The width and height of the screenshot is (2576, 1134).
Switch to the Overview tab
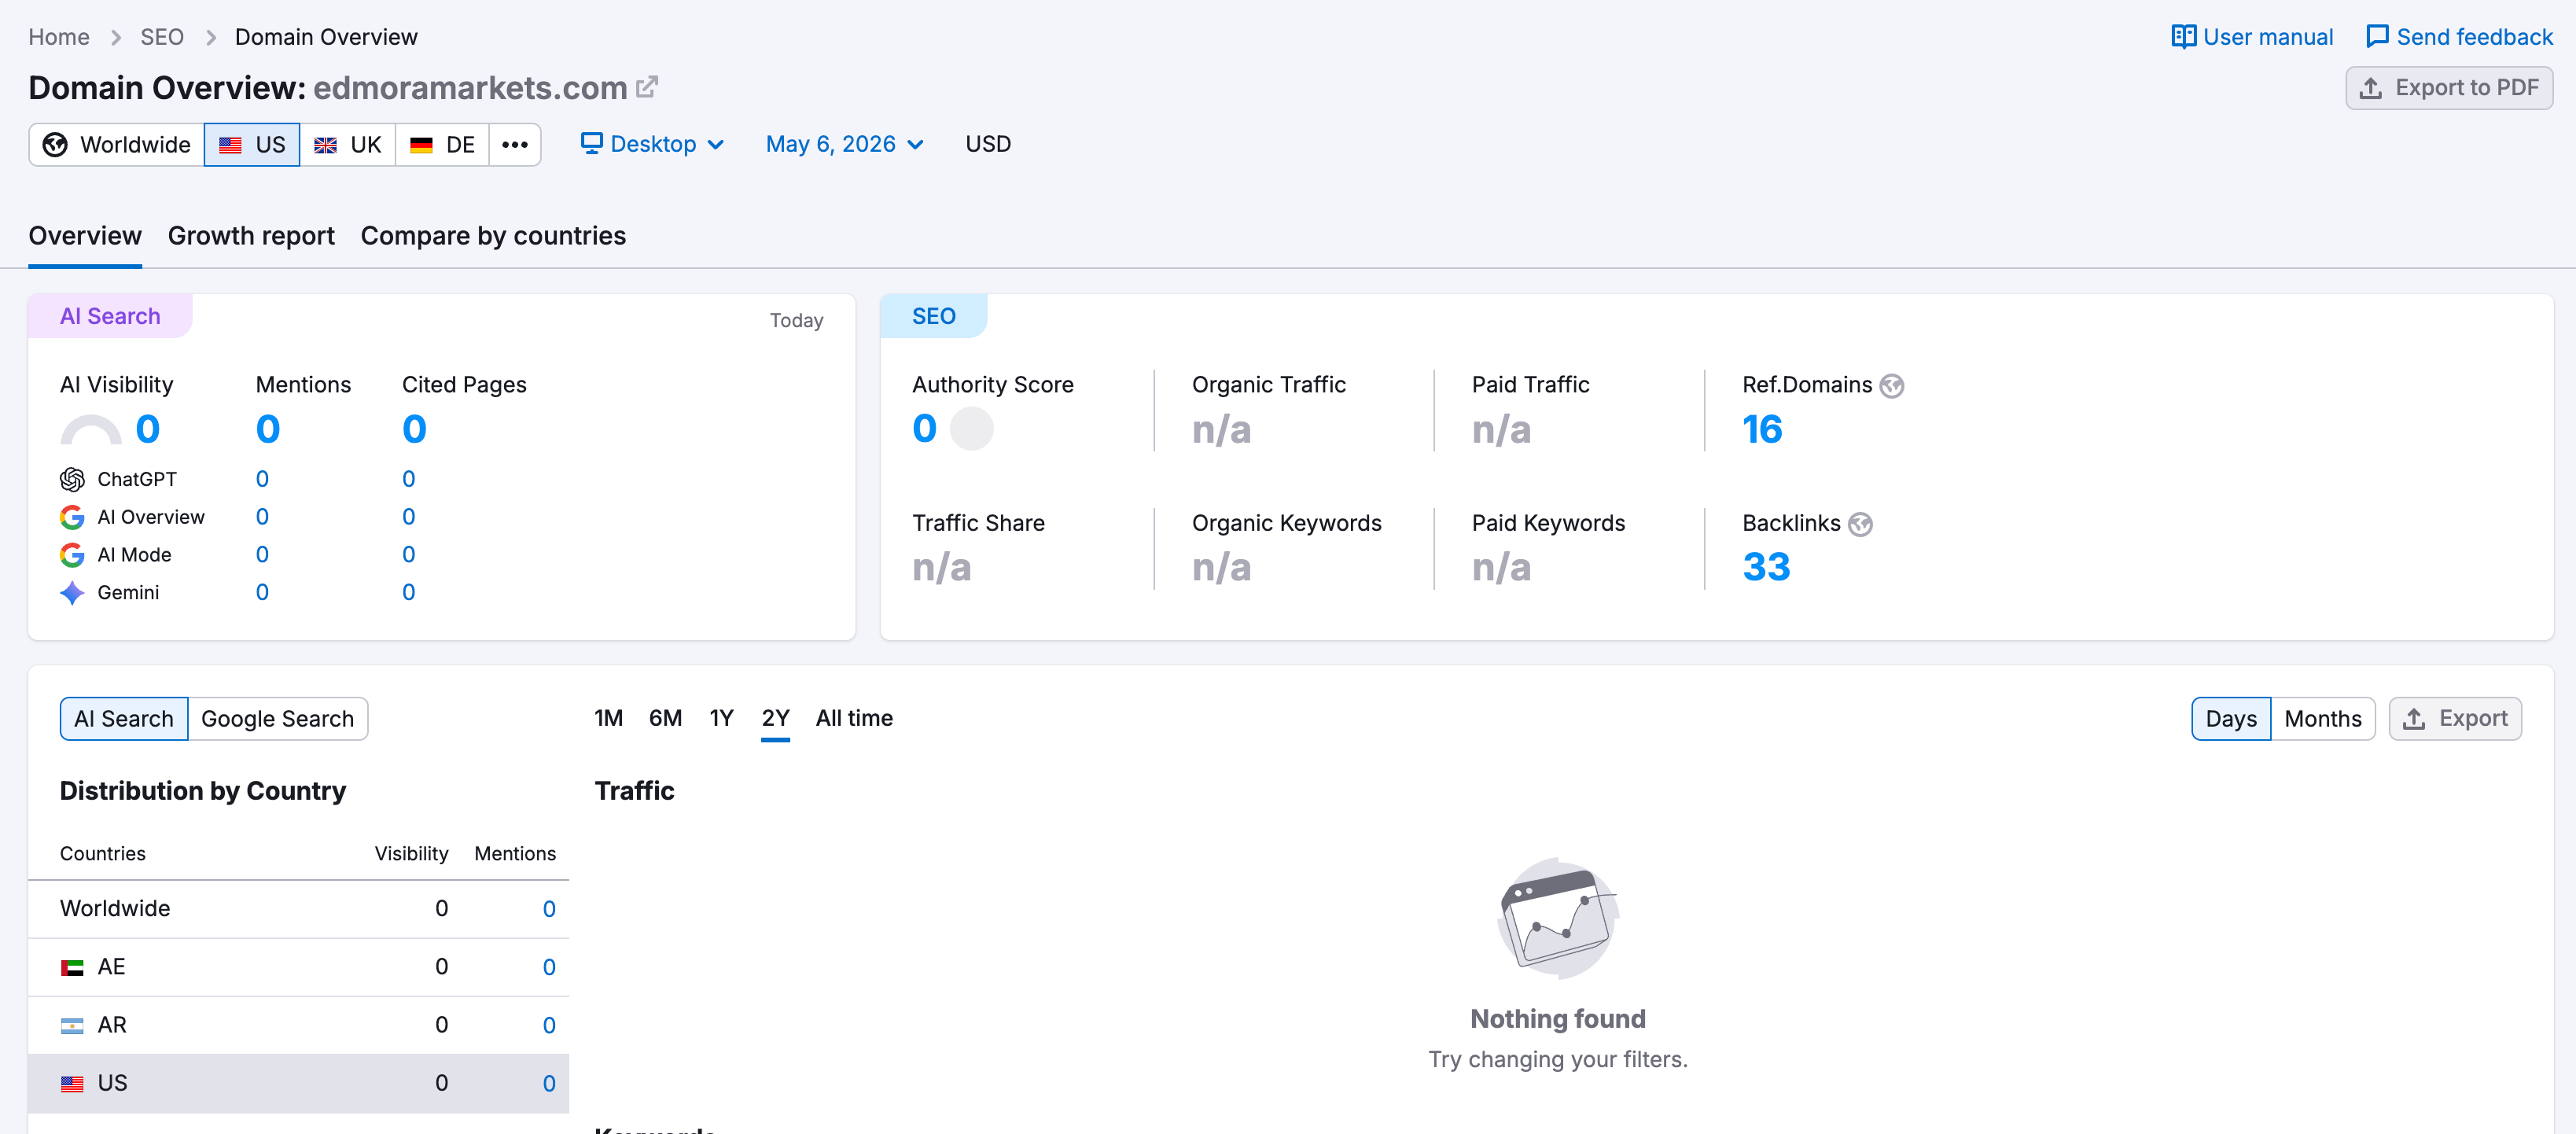[85, 236]
